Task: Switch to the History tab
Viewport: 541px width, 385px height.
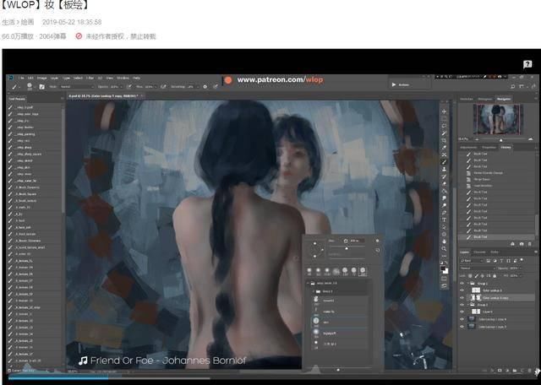Action: (x=505, y=147)
